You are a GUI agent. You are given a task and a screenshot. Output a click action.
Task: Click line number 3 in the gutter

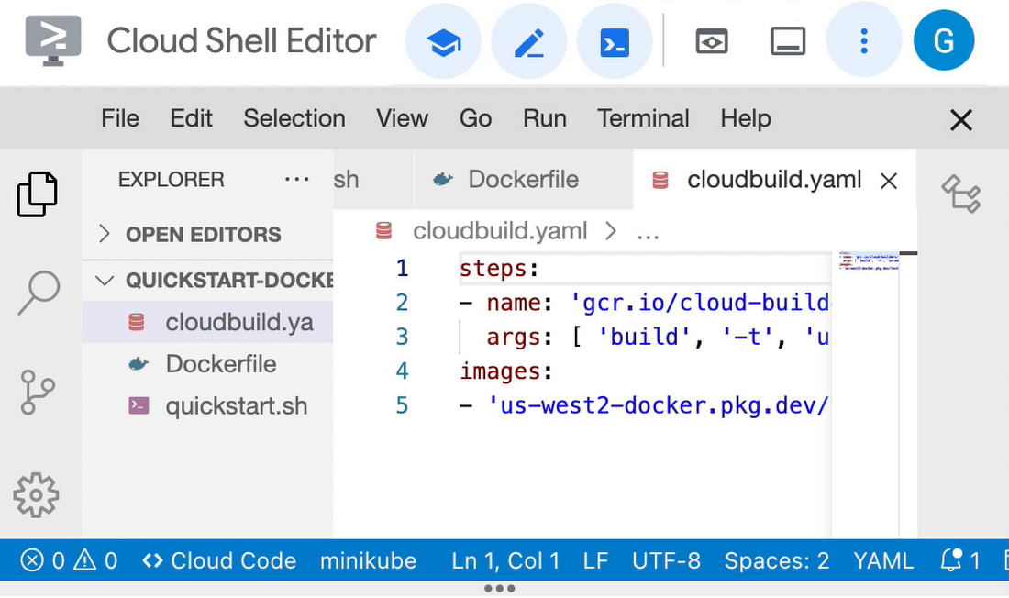click(x=402, y=337)
